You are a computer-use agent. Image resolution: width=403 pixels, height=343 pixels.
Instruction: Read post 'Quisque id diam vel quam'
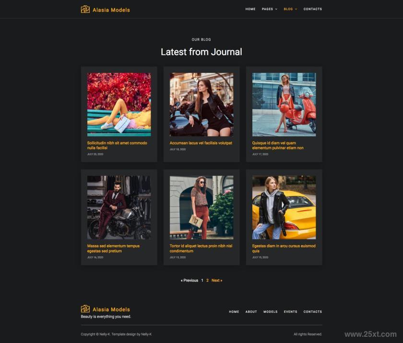(x=278, y=145)
